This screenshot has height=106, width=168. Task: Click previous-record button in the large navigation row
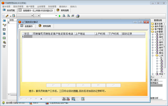[x=69, y=85]
